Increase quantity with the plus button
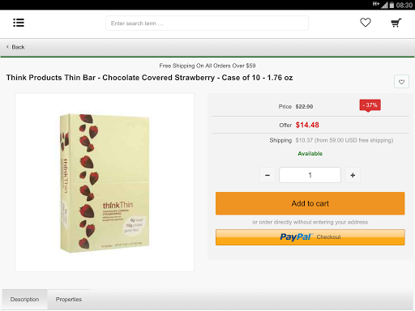 (x=353, y=175)
